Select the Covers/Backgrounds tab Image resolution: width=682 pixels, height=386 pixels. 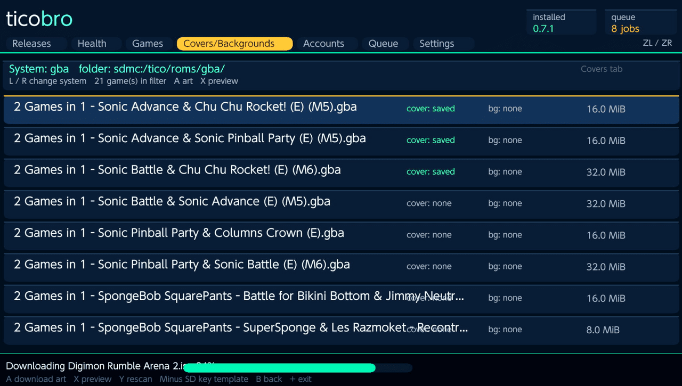[235, 44]
